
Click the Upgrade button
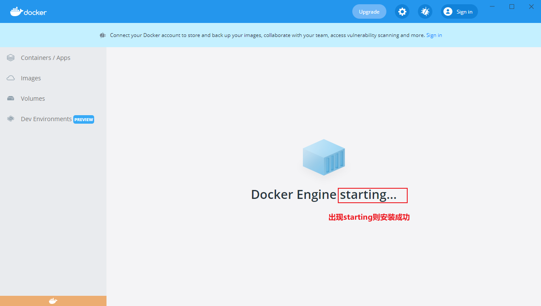[369, 11]
